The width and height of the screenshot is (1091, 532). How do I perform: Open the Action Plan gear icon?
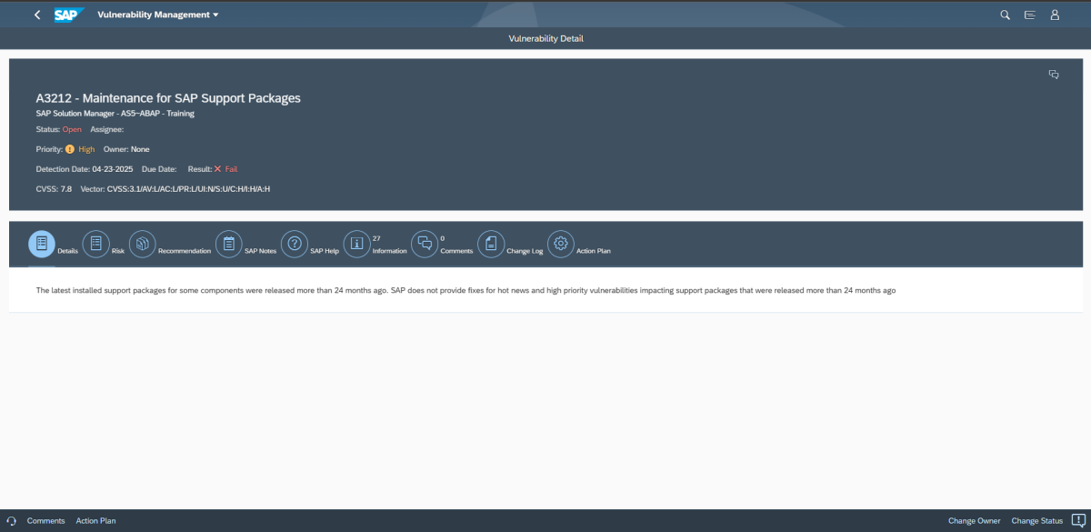[x=560, y=244]
